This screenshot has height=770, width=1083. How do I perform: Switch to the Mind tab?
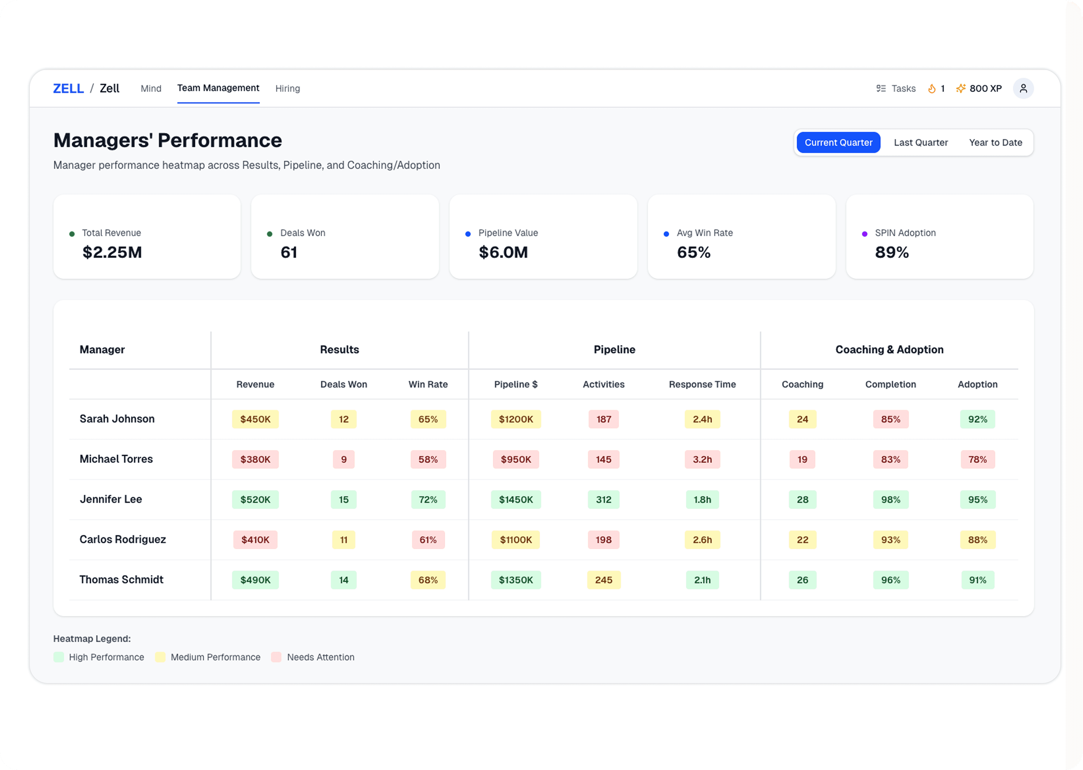pos(151,89)
